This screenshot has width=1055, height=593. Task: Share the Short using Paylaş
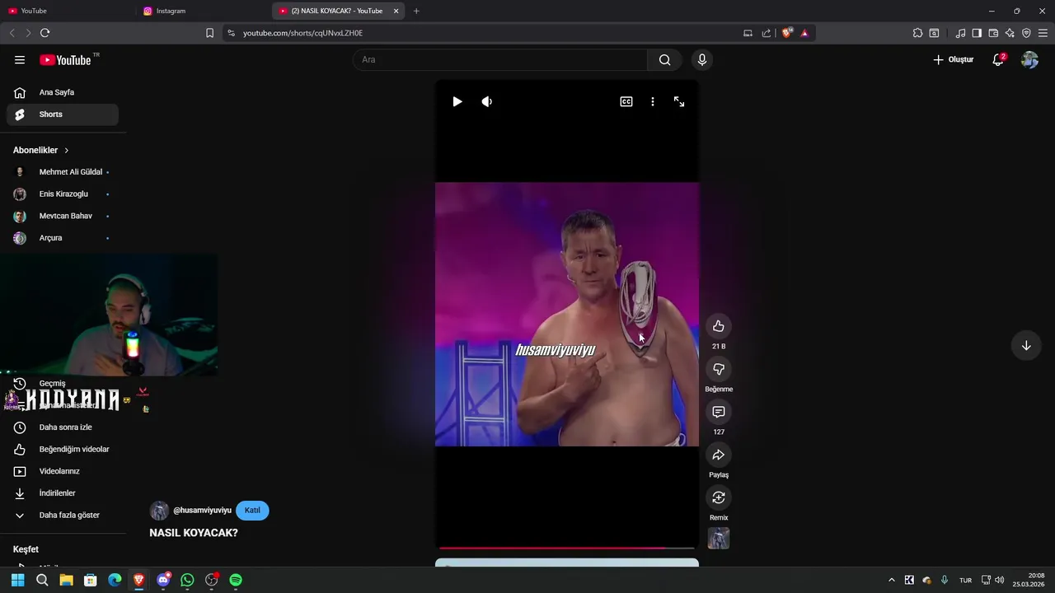coord(719,455)
